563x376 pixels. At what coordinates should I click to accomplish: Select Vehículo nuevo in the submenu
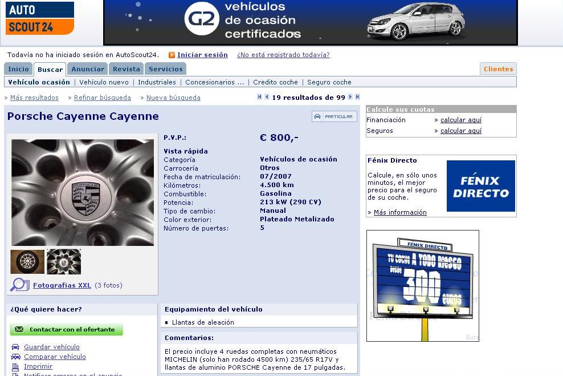pyautogui.click(x=104, y=82)
